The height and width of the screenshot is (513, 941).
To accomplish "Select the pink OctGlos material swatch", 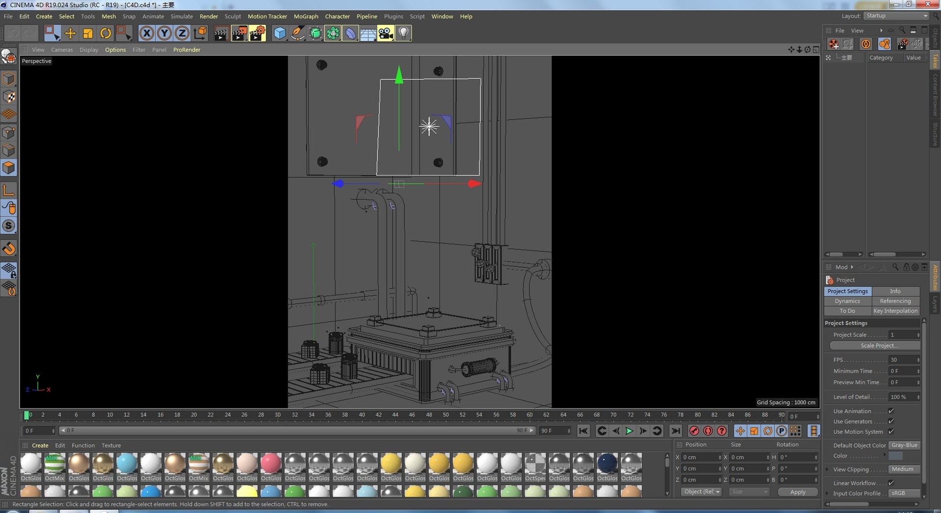I will 271,464.
